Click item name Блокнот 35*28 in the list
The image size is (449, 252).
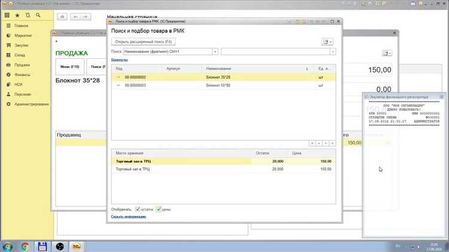[x=218, y=77]
